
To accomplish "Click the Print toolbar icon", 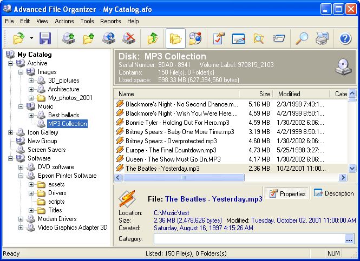I will (322, 38).
